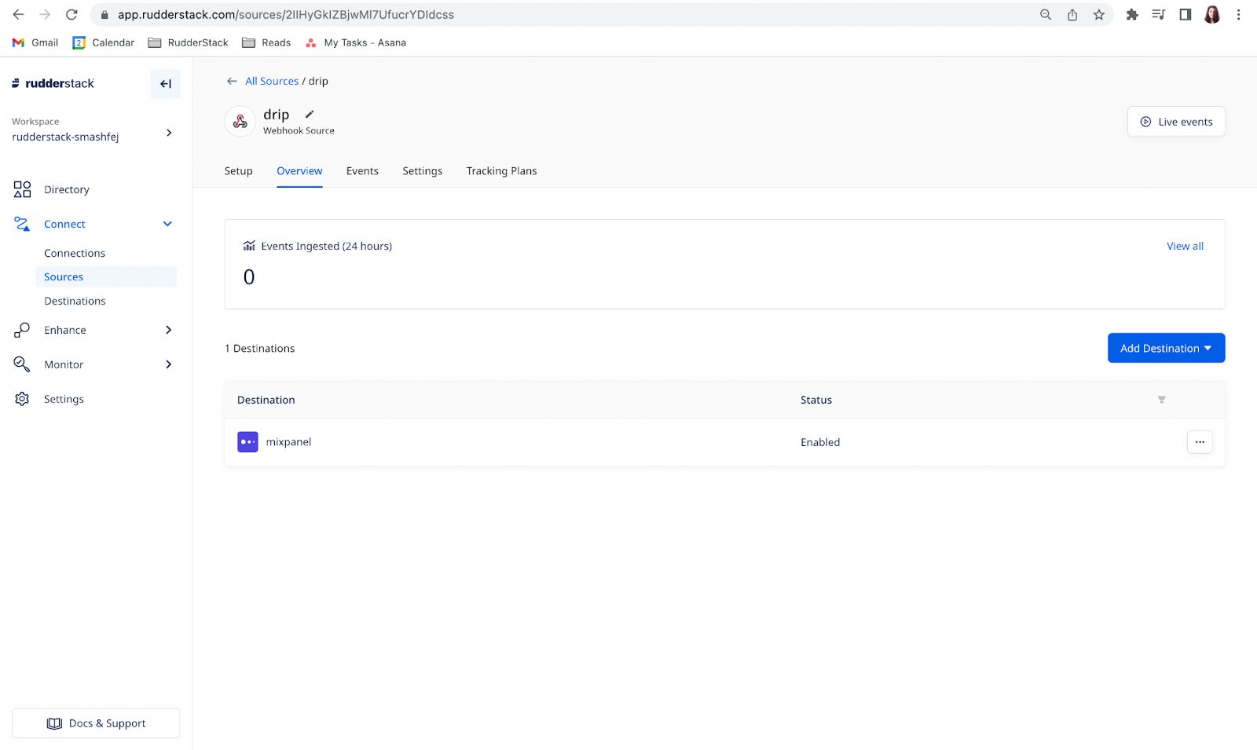
Task: Open the Calendar bookmark
Action: click(103, 42)
